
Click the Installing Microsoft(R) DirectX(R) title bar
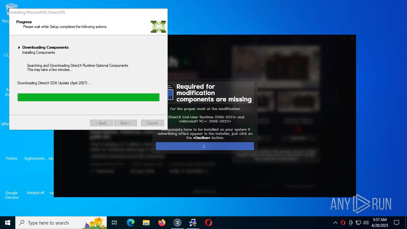(88, 12)
